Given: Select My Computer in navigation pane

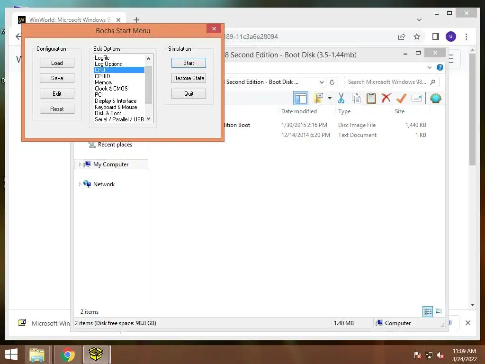Looking at the screenshot, I should pos(111,164).
